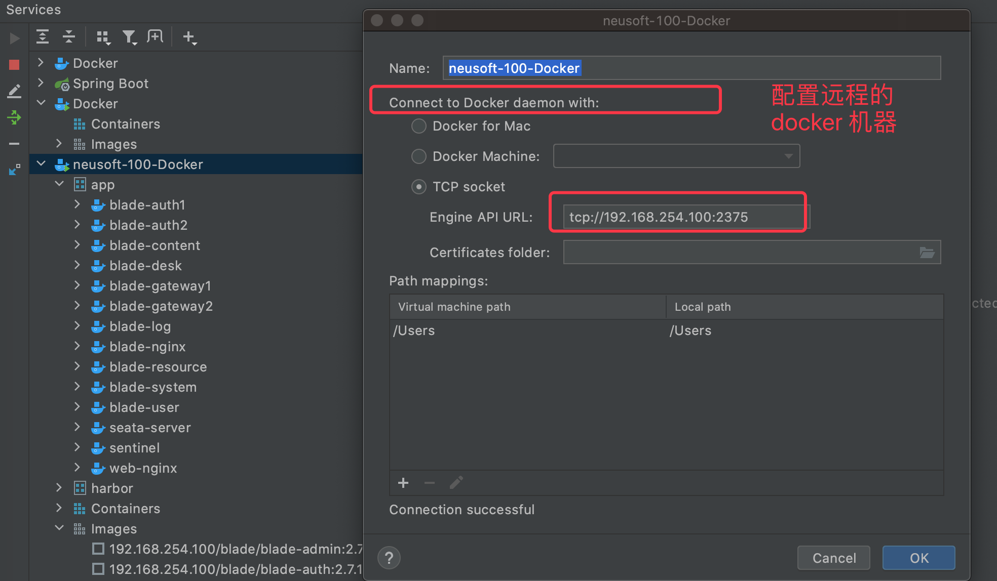This screenshot has height=581, width=997.
Task: Select the Docker for Mac radio button
Action: (x=418, y=126)
